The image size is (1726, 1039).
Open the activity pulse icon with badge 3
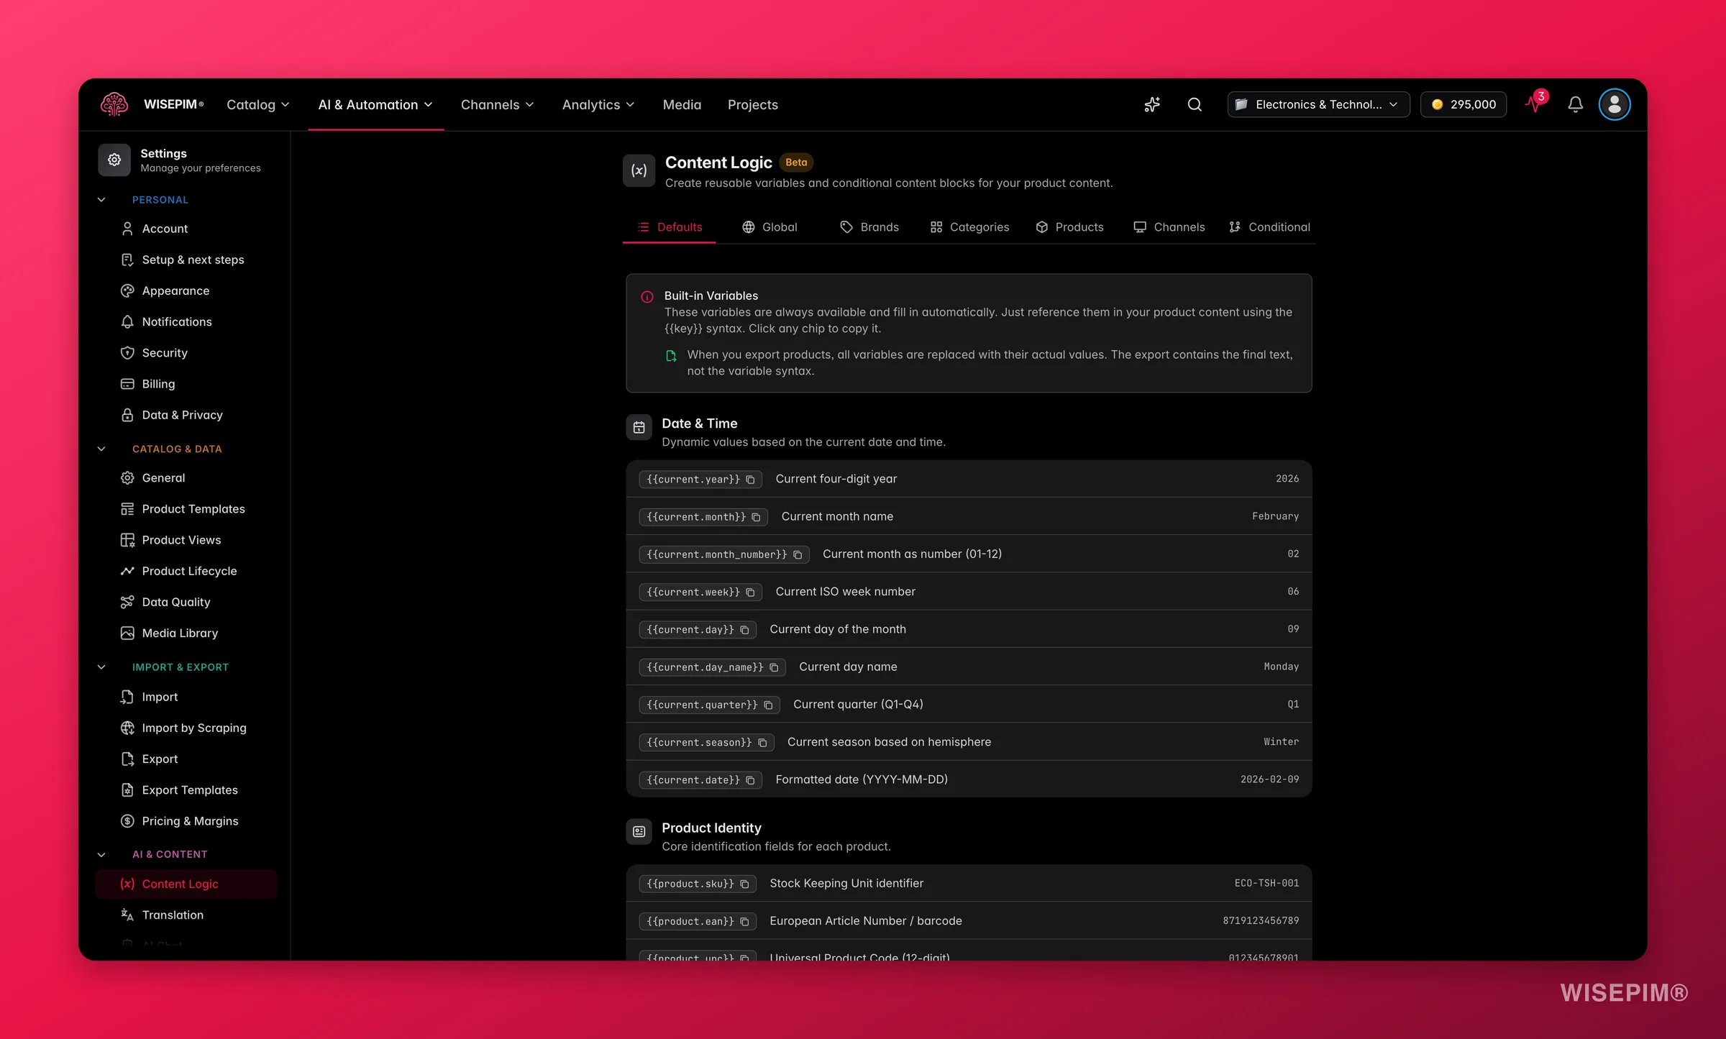tap(1535, 103)
